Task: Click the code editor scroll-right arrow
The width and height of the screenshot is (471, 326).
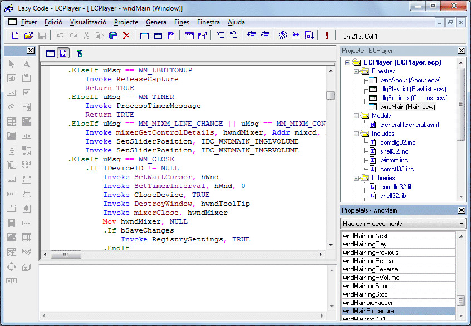Action: [x=321, y=255]
